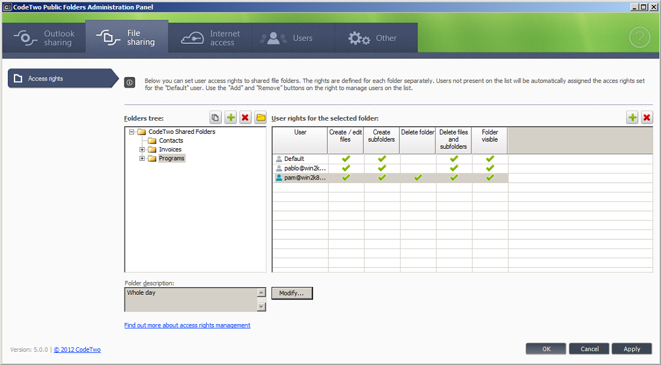Switch to the File sharing tab
The height and width of the screenshot is (365, 661).
click(127, 37)
